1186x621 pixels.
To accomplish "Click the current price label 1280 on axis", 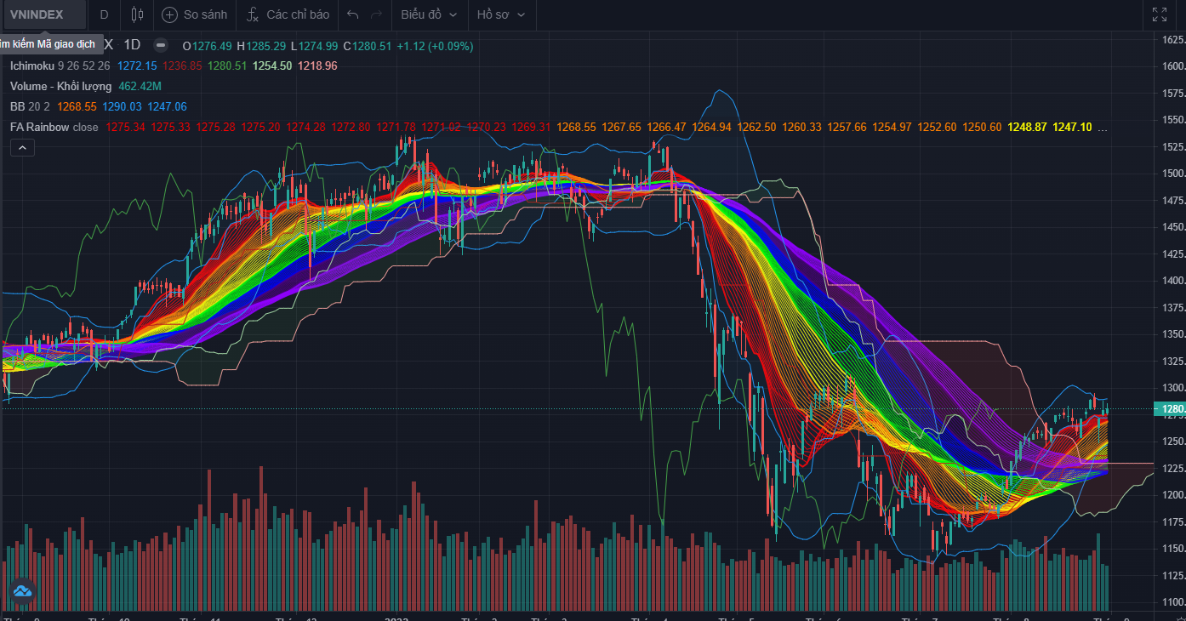I will tap(1168, 409).
